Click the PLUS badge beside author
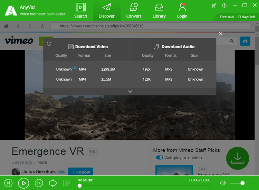Screen dimensions: 259x190 [x=61, y=172]
